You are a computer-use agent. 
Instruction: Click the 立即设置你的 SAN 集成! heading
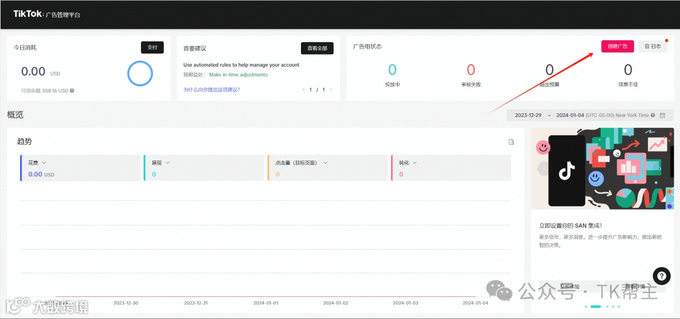(570, 226)
